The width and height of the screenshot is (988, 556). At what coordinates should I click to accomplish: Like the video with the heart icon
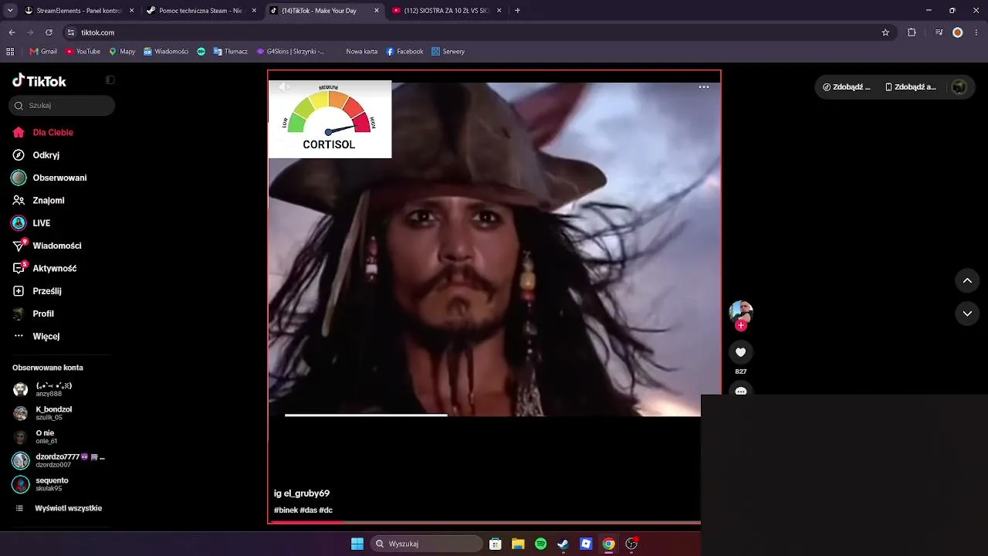741,352
